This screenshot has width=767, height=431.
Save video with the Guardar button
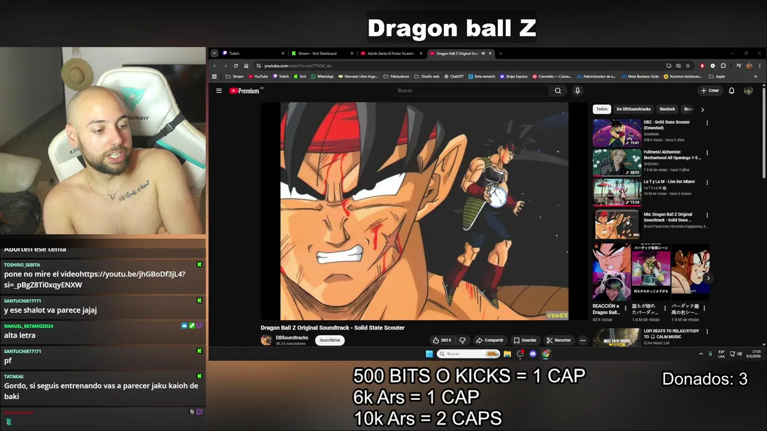coord(525,340)
